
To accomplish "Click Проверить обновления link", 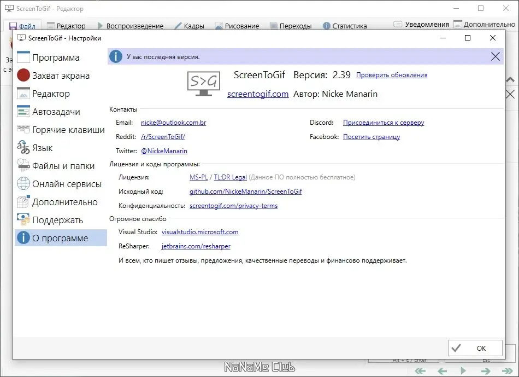I will (x=392, y=76).
